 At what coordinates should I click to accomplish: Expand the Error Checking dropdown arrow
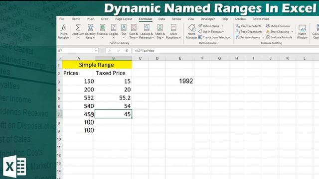pos(292,32)
